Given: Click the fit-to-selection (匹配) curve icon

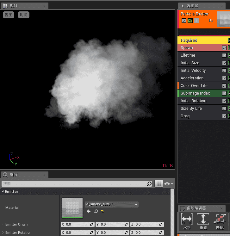Looking at the screenshot, I should (220, 219).
